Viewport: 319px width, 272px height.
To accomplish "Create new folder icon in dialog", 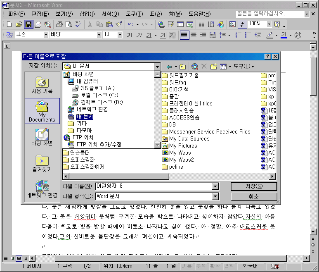I will 214,67.
